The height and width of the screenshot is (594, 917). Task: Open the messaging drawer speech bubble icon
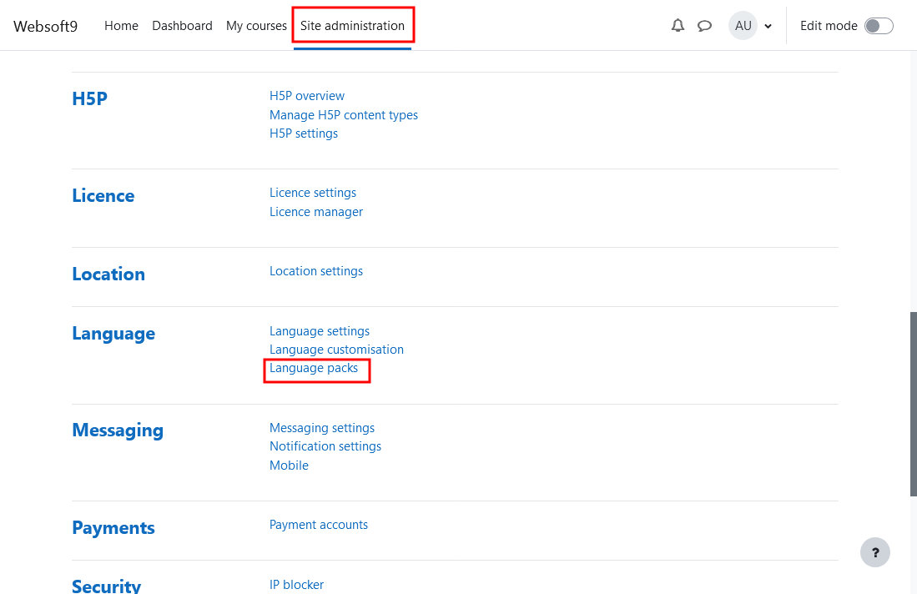pyautogui.click(x=704, y=26)
